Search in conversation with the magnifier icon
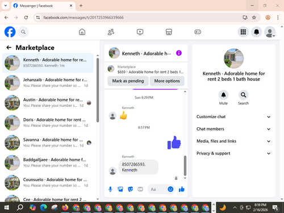Image resolution: width=284 pixels, height=213 pixels. coord(243,95)
